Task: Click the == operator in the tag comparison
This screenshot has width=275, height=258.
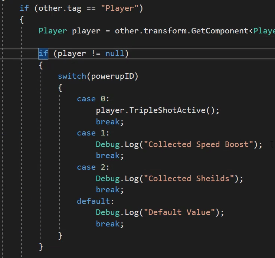Action: click(x=91, y=9)
